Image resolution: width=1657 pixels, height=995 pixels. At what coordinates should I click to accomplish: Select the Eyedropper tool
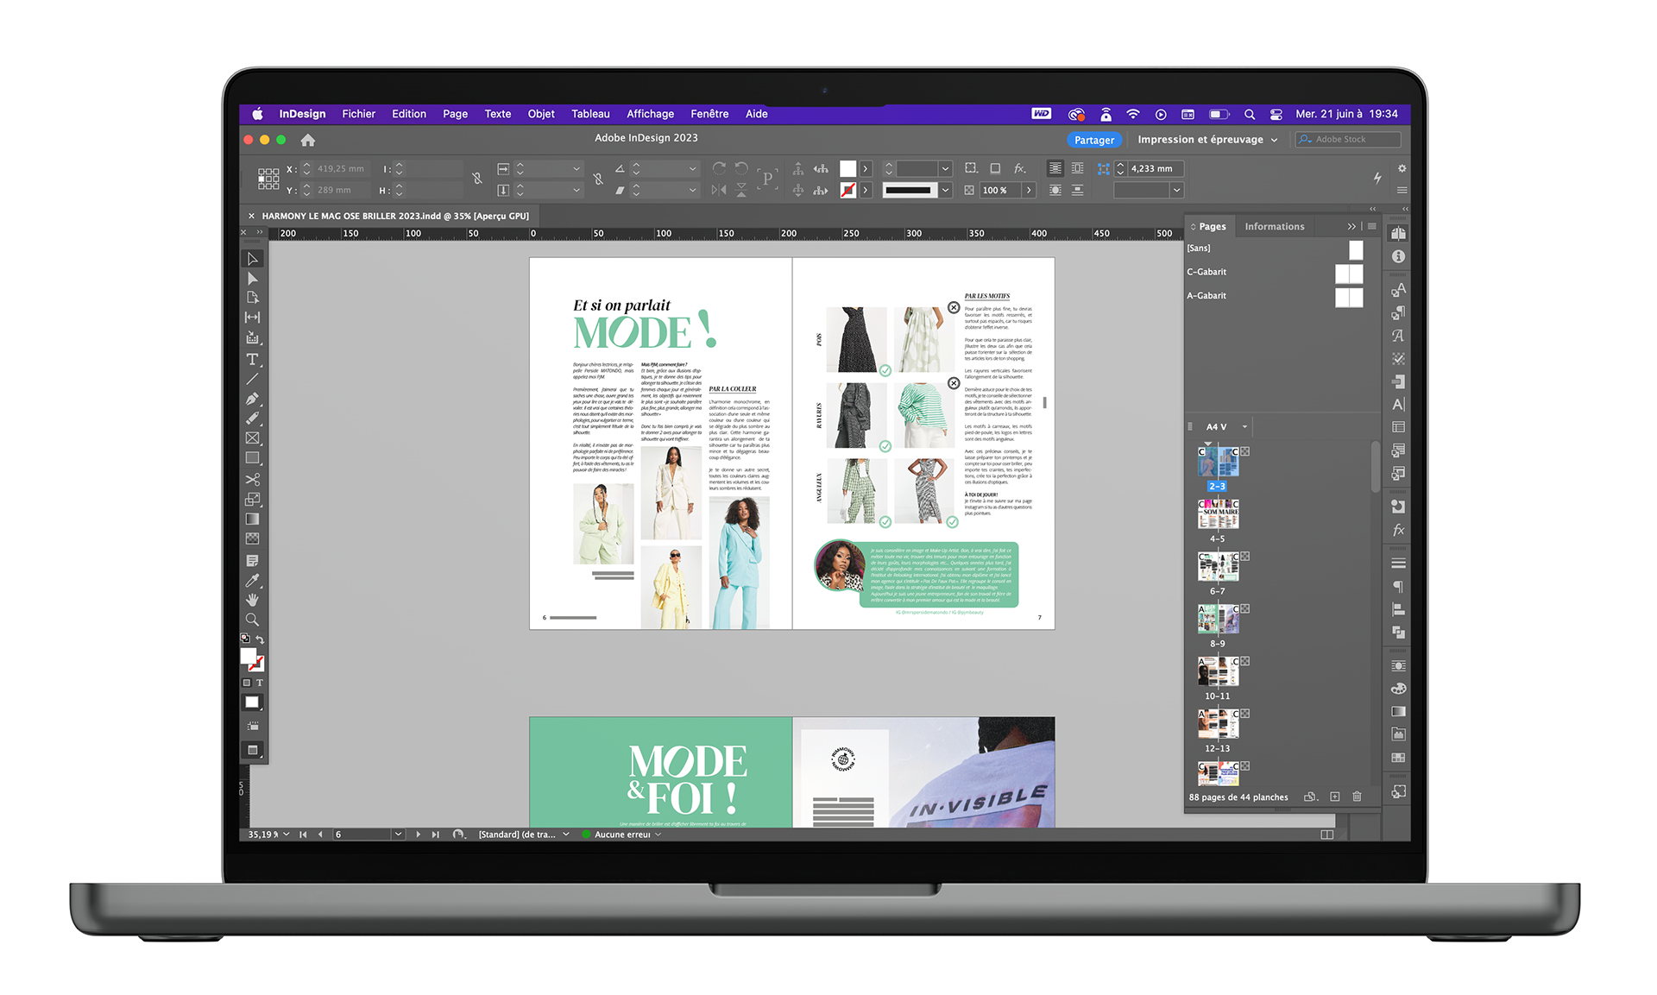pos(252,580)
